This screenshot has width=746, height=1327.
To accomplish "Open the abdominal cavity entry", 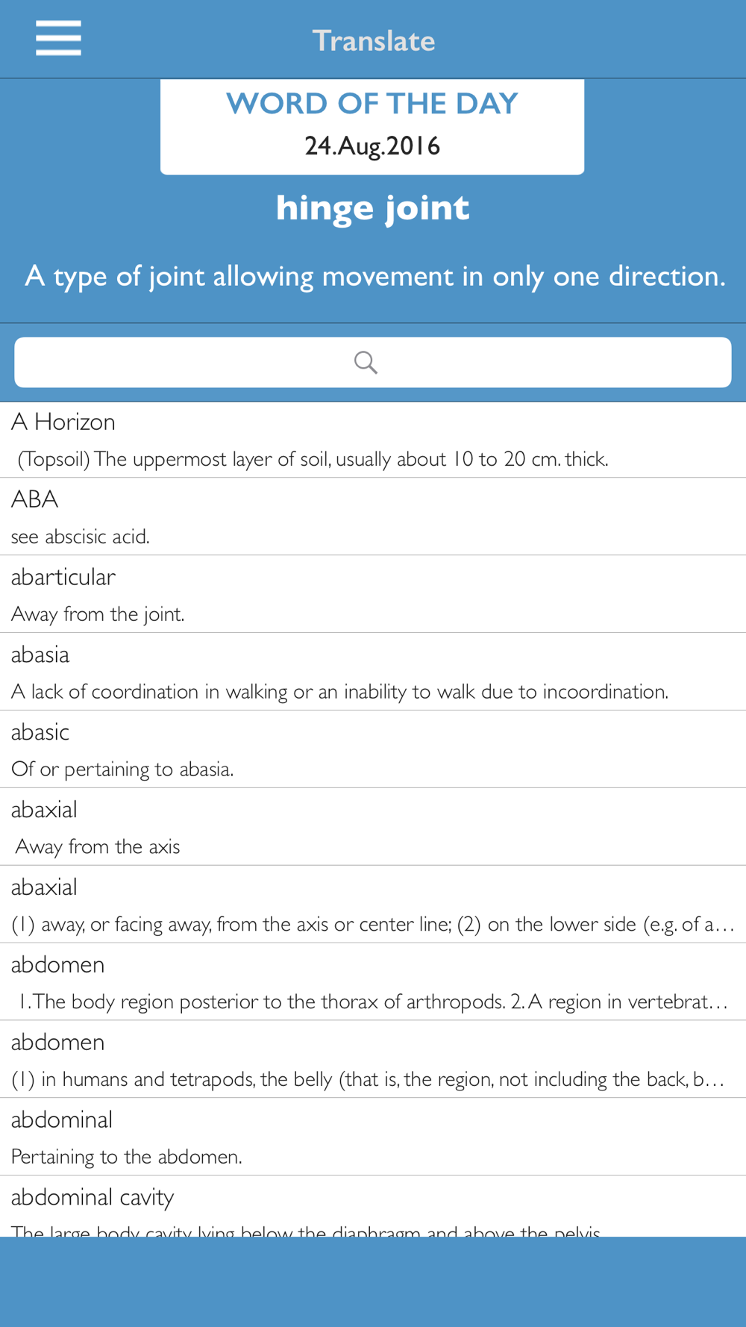I will (373, 1206).
